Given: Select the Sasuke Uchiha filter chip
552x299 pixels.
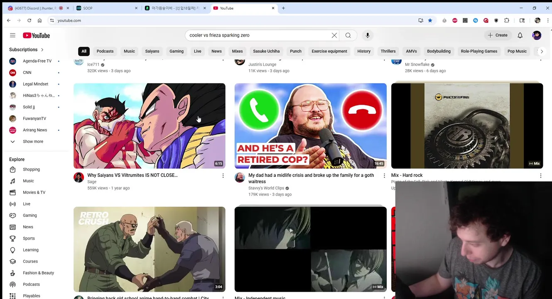Looking at the screenshot, I should (266, 51).
